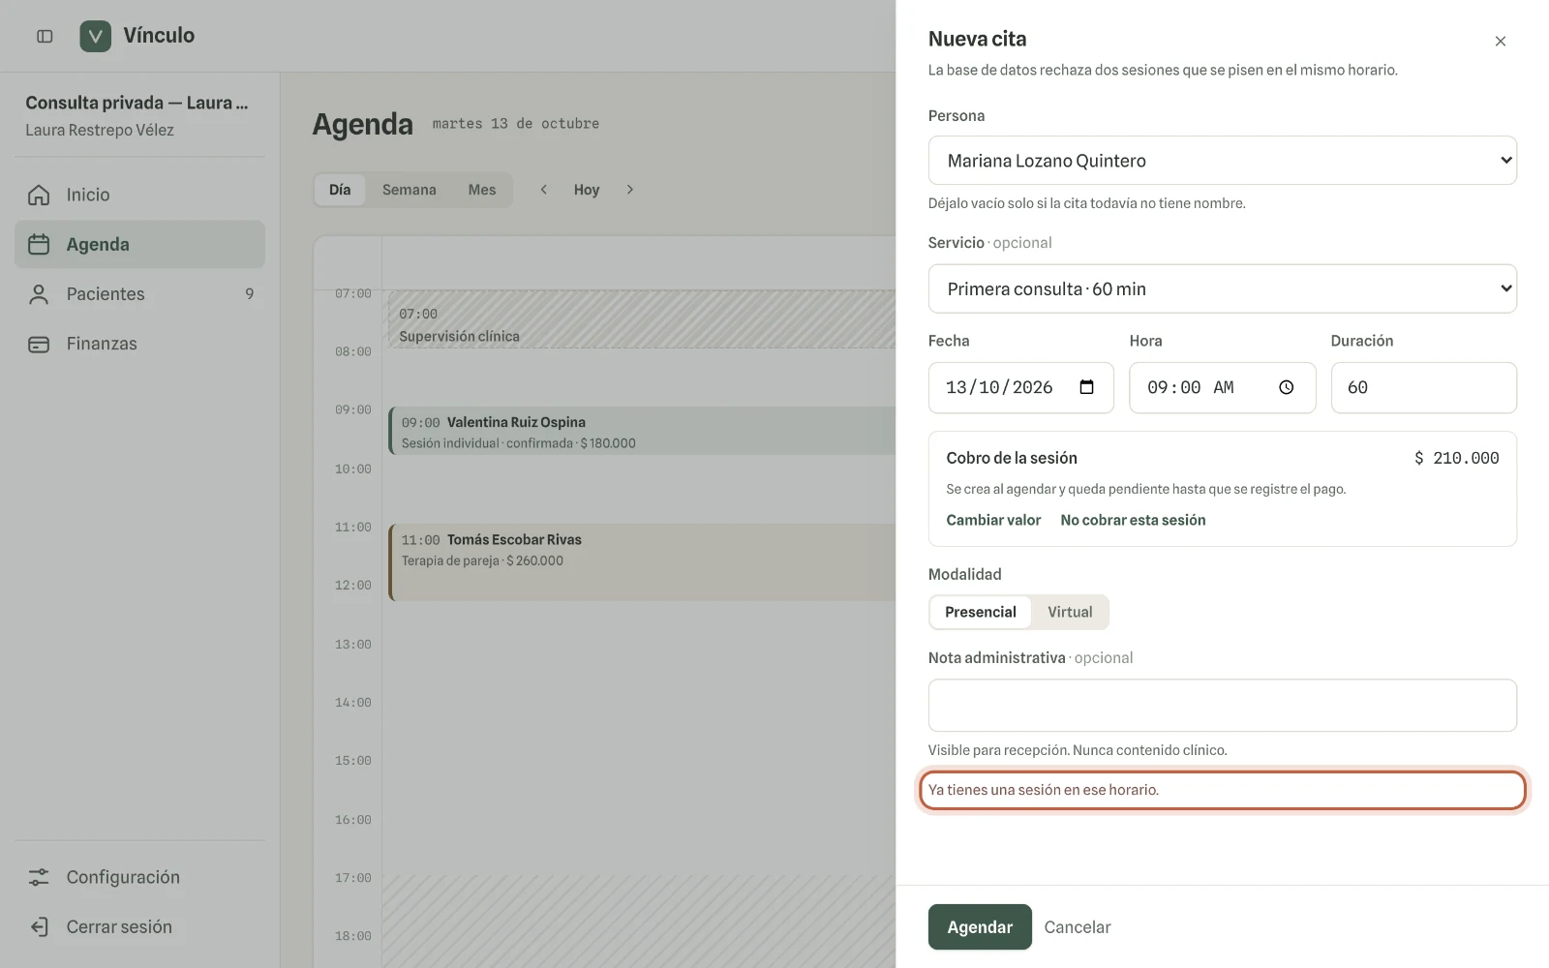The image size is (1549, 968).
Task: Click the martes 13 de octubre date label
Action: pos(516,124)
